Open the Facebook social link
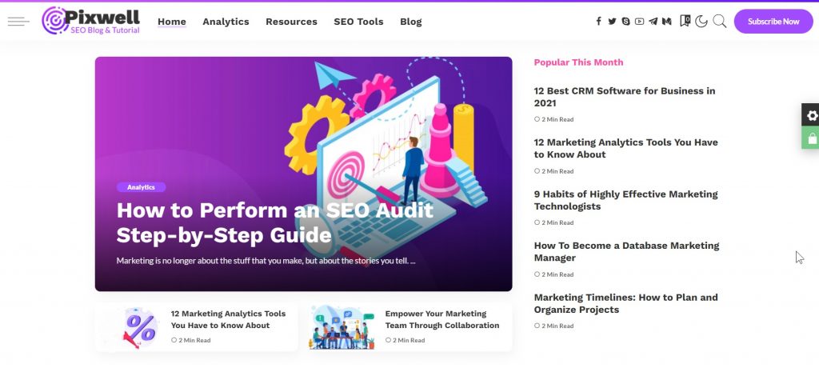The width and height of the screenshot is (819, 376). [598, 22]
